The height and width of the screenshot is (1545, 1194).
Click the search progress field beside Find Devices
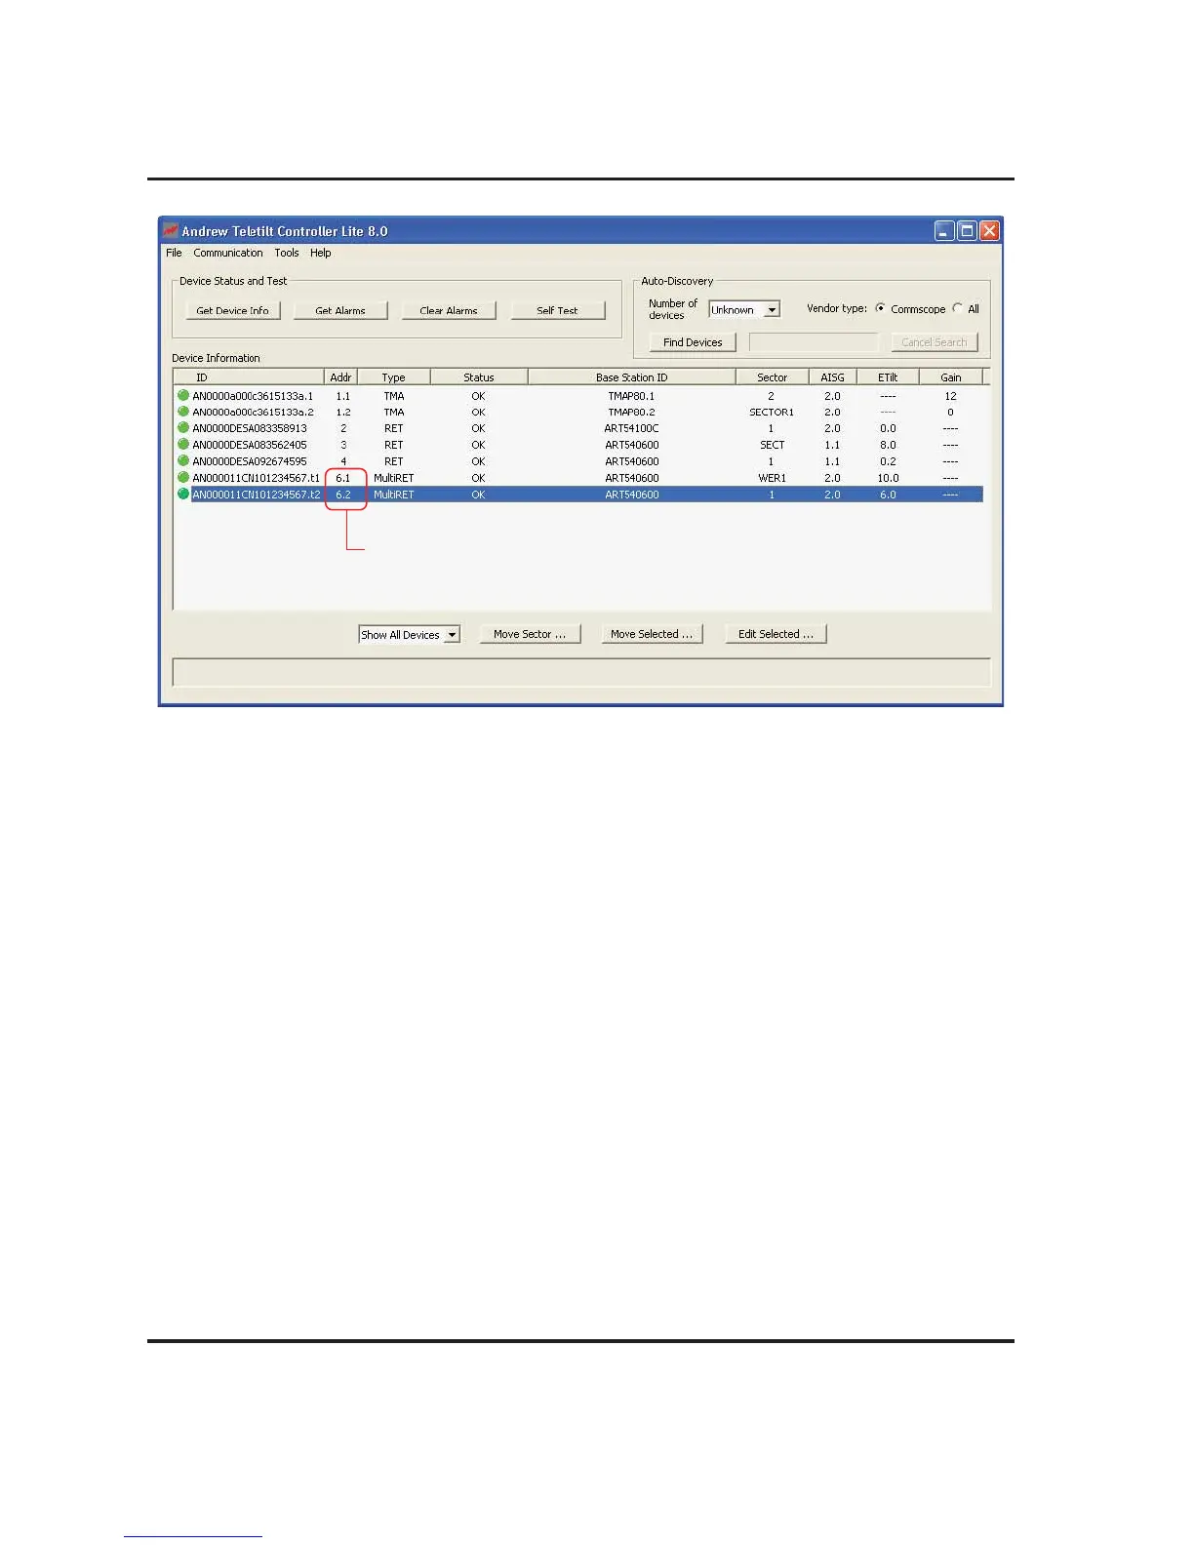[814, 342]
